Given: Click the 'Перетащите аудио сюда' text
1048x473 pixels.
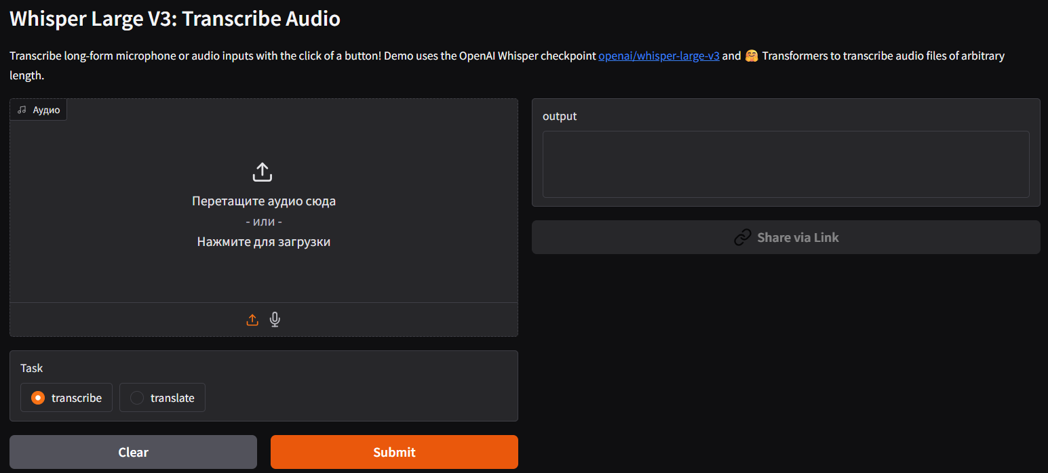Looking at the screenshot, I should tap(264, 201).
